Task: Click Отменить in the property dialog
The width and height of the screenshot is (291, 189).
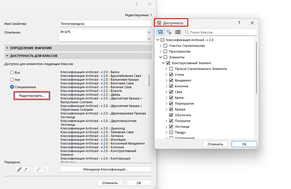Action: [110, 183]
